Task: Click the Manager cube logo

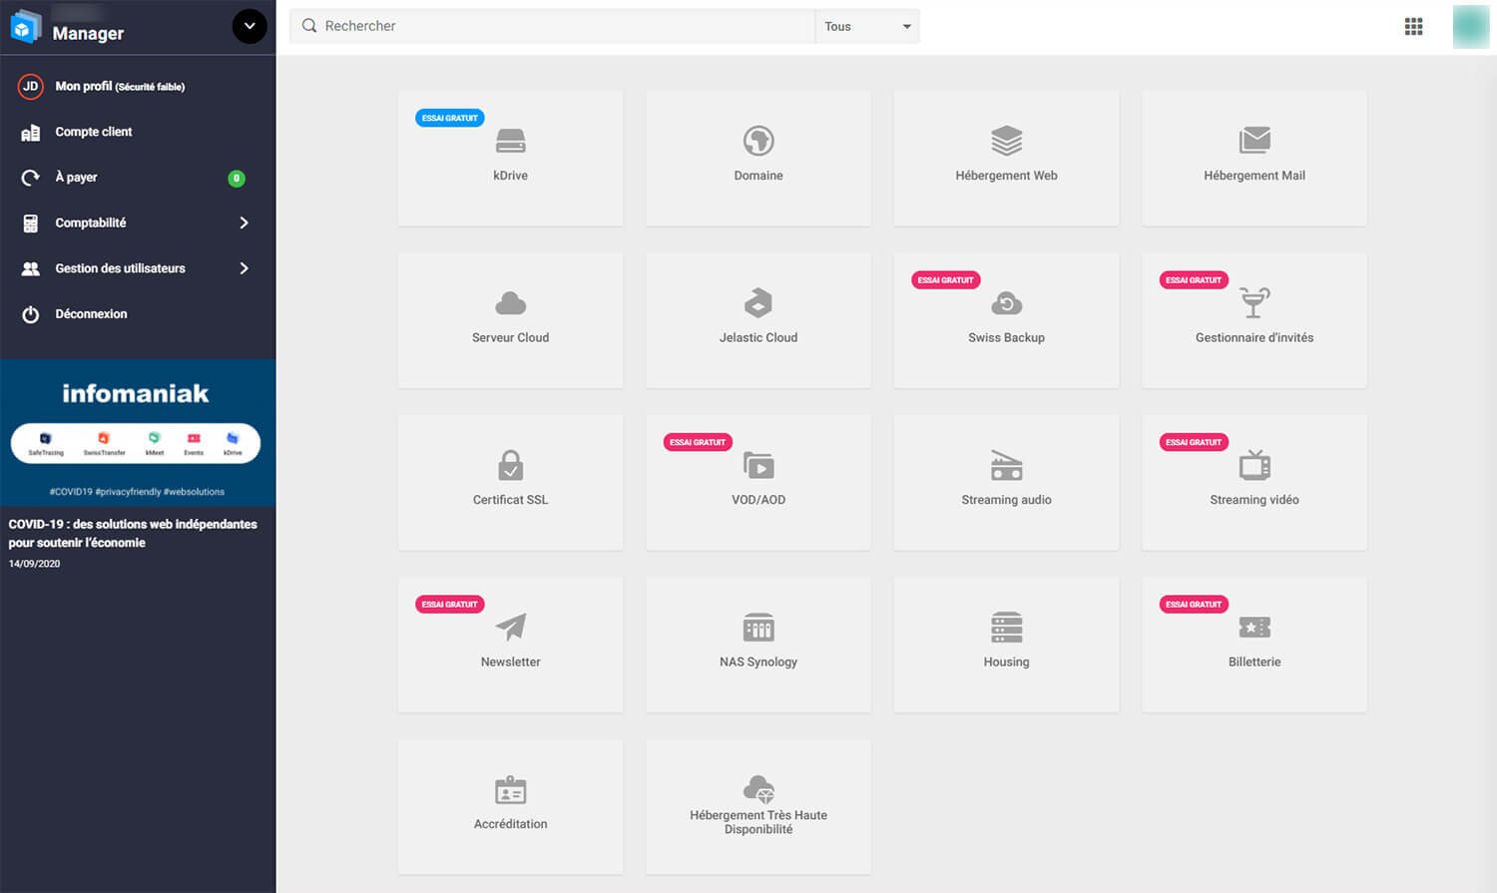Action: (x=26, y=27)
